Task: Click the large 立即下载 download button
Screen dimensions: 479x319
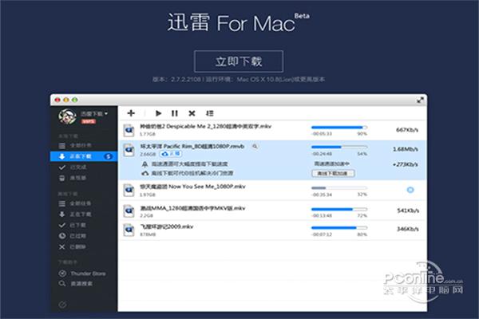Action: (239, 61)
